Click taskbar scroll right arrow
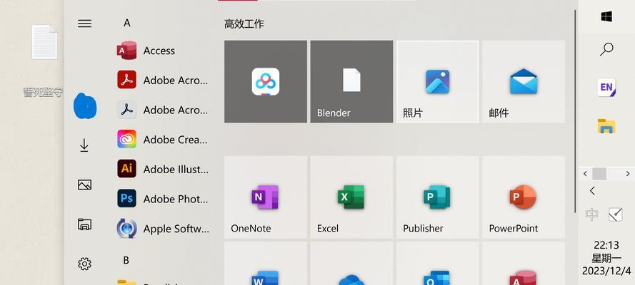This screenshot has height=285, width=635. point(628,174)
